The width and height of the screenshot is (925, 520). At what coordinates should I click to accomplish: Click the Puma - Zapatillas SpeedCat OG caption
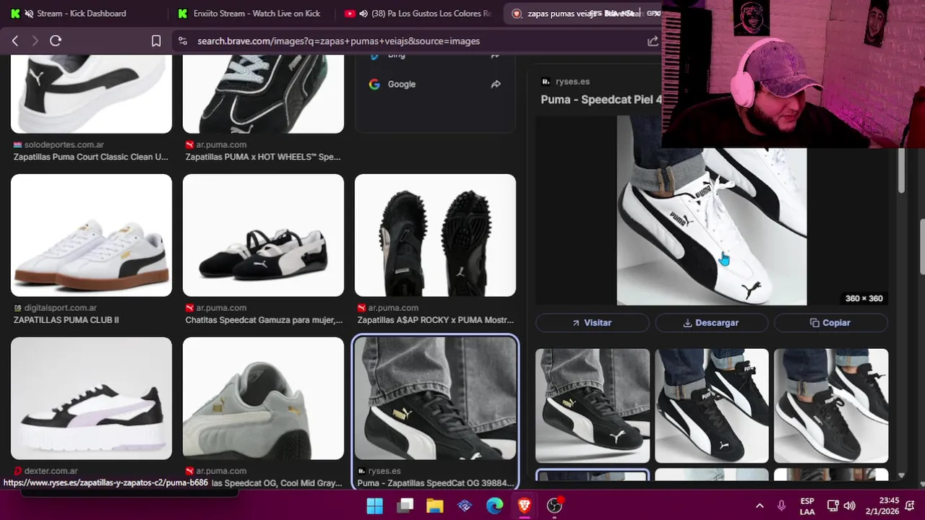[436, 483]
